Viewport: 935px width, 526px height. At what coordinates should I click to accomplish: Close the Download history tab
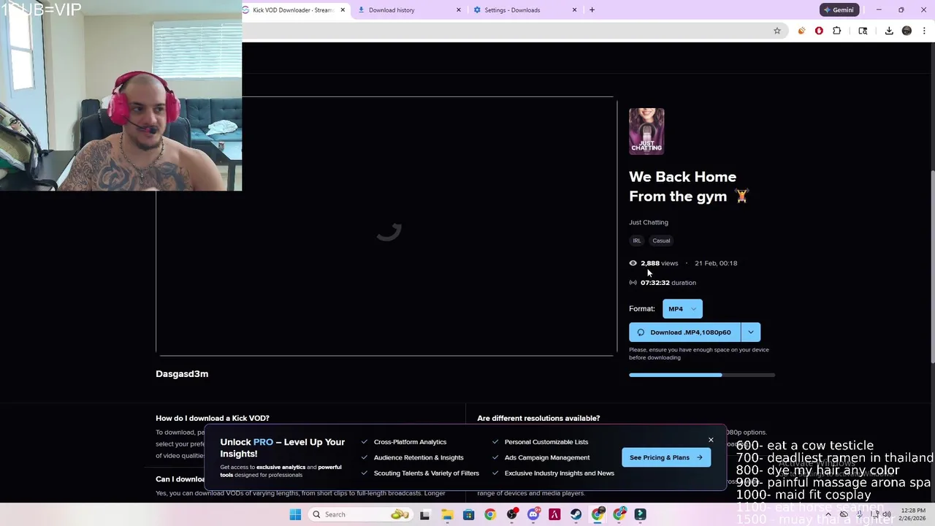point(459,9)
